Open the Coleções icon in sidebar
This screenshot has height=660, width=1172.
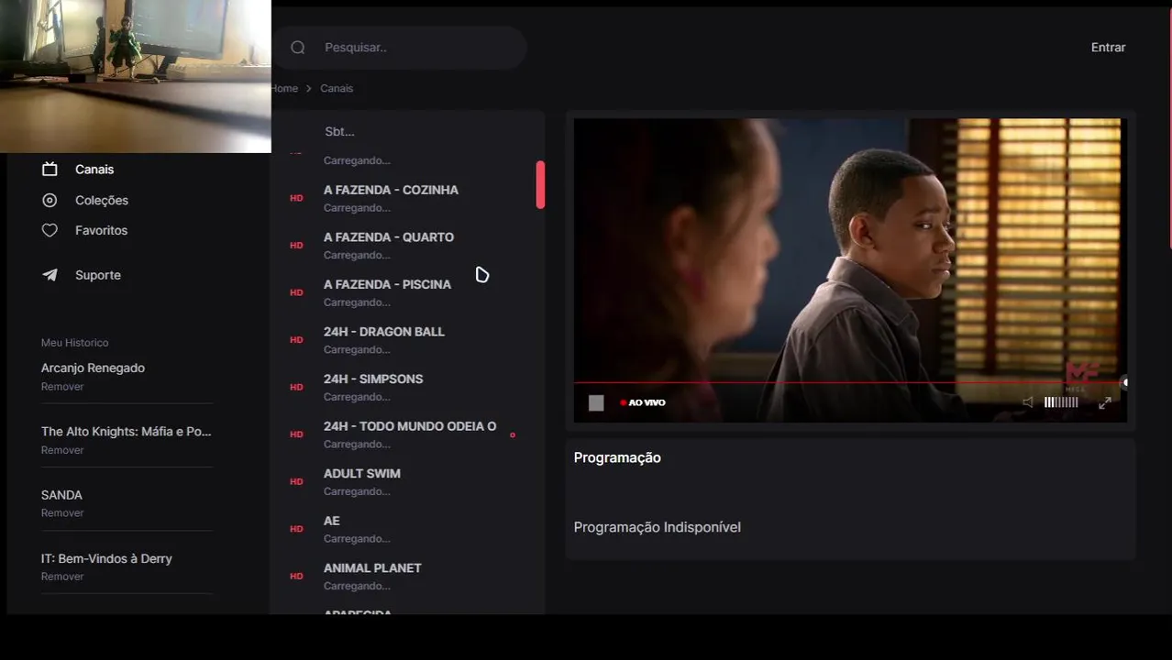pos(50,200)
